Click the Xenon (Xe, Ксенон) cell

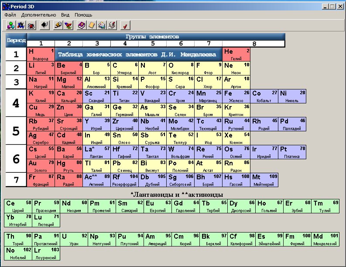236,138
